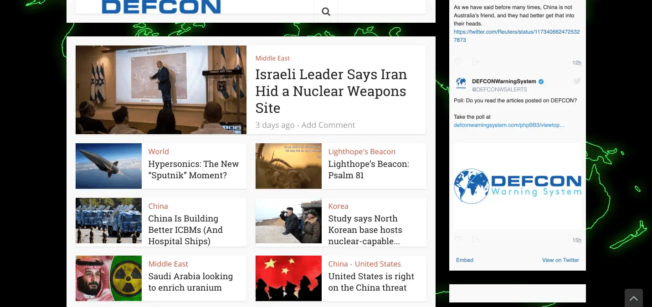Open the United States category link
Viewport: 652px width, 307px height.
(378, 264)
